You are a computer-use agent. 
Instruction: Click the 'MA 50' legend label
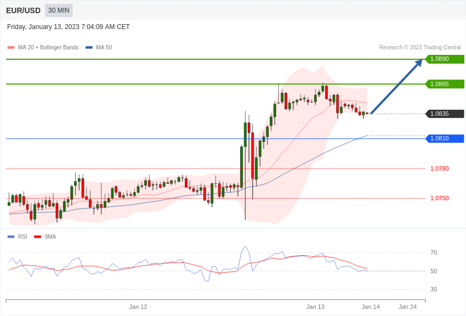(104, 47)
